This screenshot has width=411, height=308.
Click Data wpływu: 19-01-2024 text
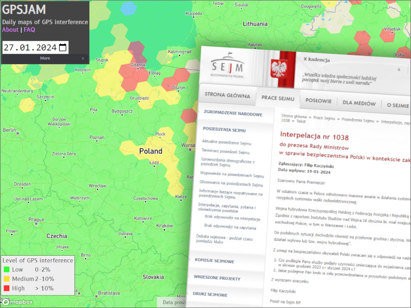[304, 171]
